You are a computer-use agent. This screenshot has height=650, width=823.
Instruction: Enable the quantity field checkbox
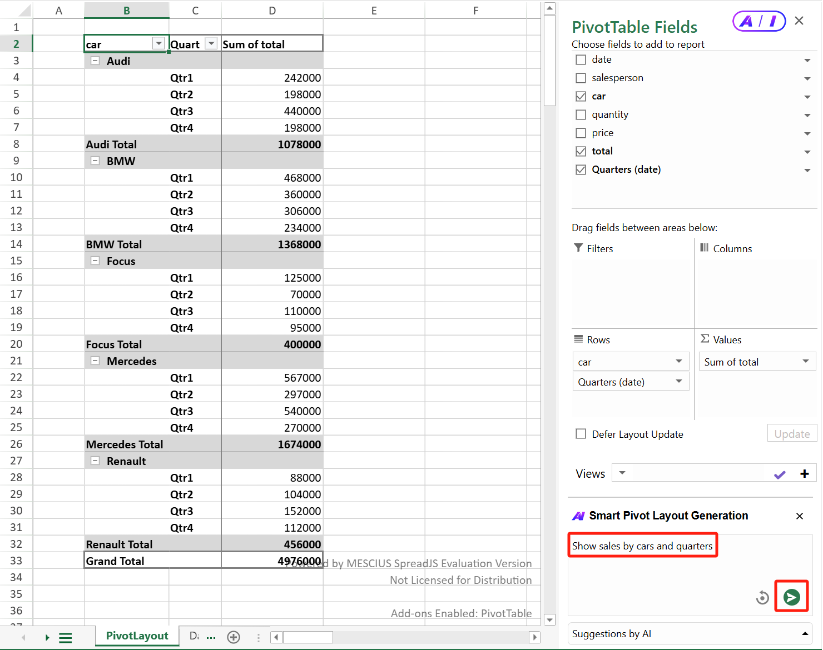coord(581,114)
